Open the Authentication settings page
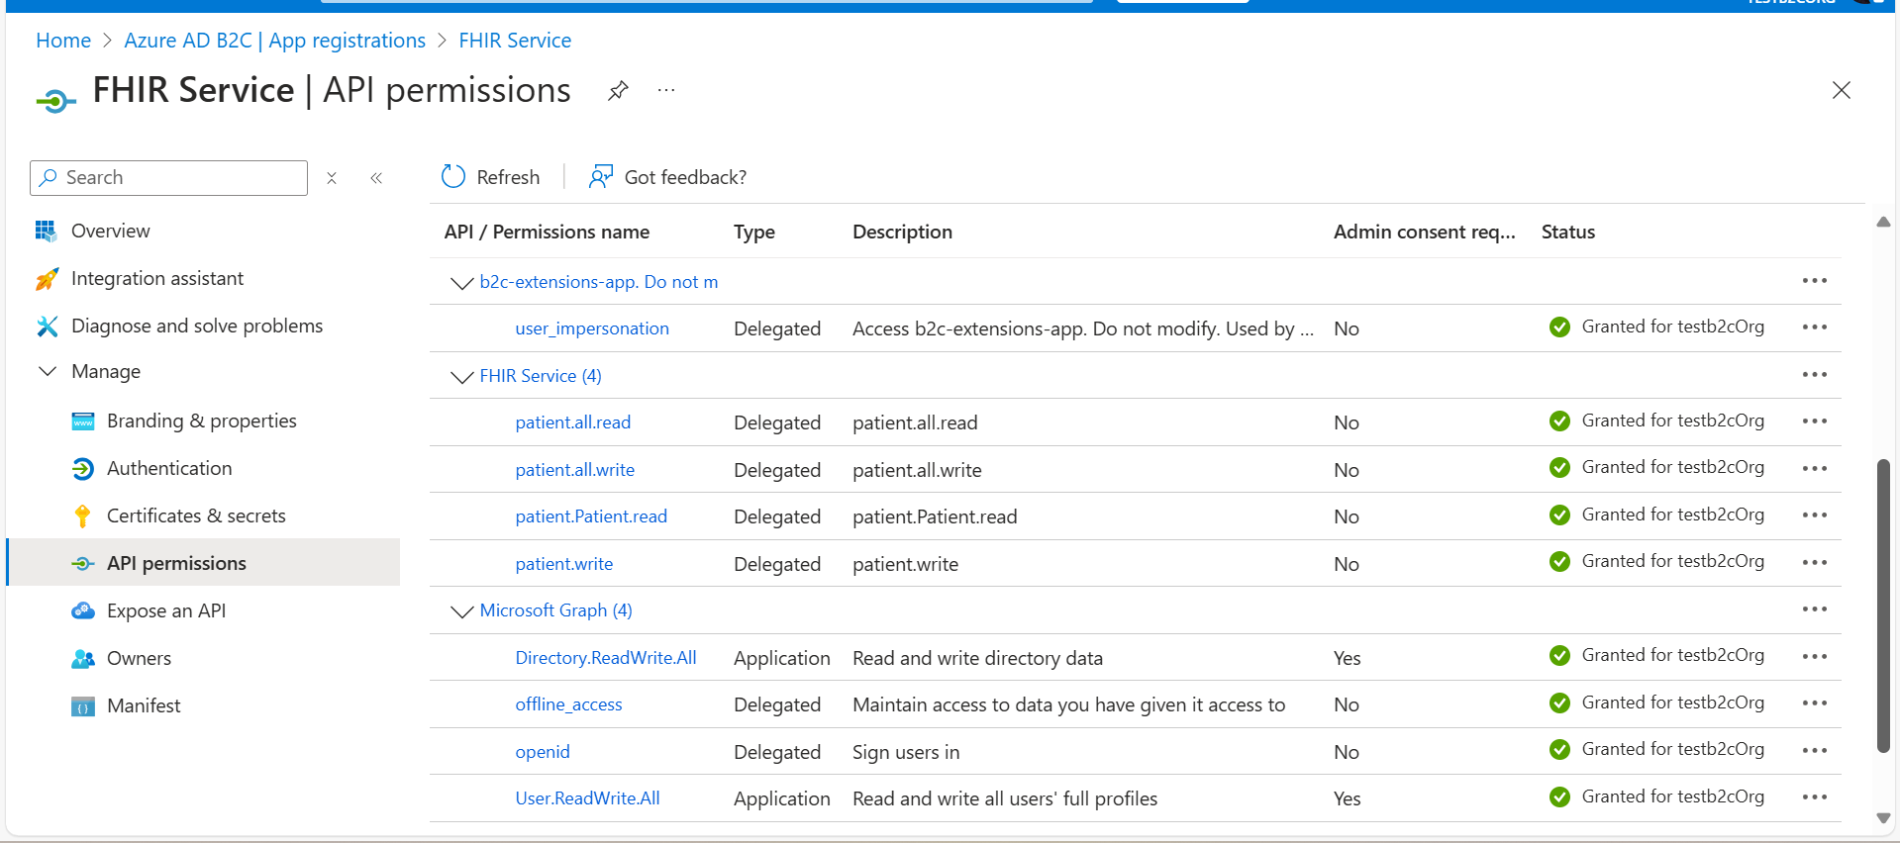1900x843 pixels. point(169,468)
